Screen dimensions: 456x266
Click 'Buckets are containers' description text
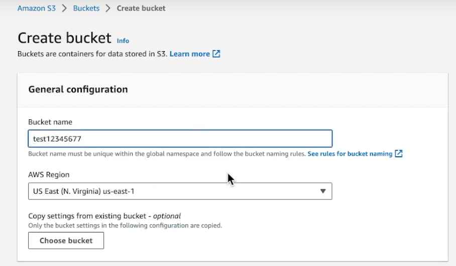[92, 54]
